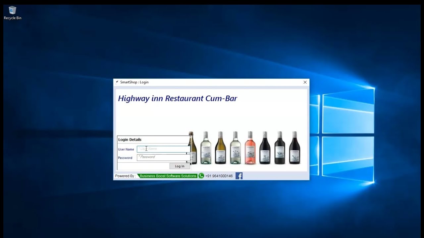
Task: Click the pink rosé wine bottle
Action: click(x=250, y=148)
